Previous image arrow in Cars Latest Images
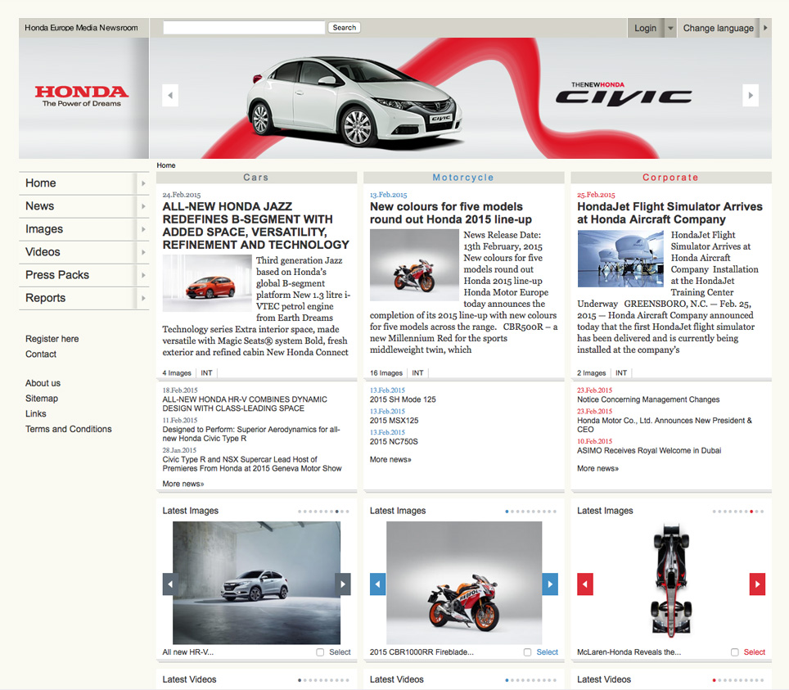The width and height of the screenshot is (789, 690). [x=170, y=584]
